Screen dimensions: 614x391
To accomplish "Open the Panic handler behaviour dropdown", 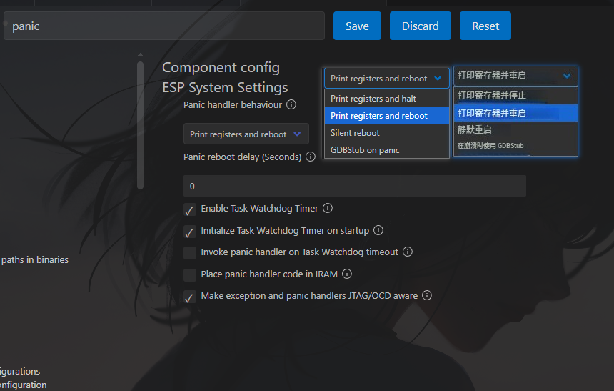I will click(246, 134).
